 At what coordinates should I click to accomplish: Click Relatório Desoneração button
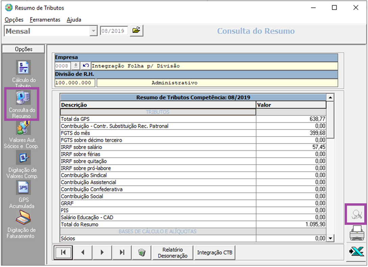173,253
